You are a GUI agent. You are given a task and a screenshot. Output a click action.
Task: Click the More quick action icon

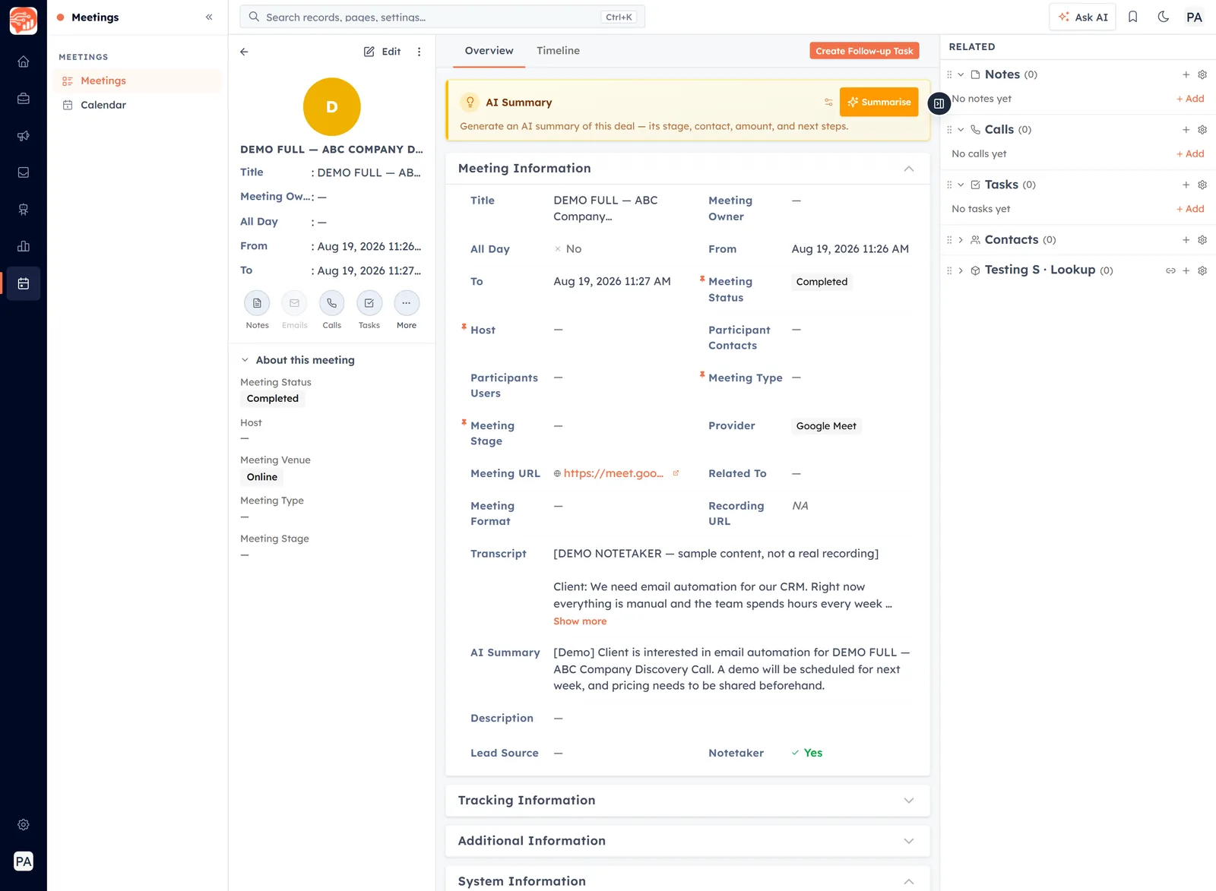tap(407, 303)
